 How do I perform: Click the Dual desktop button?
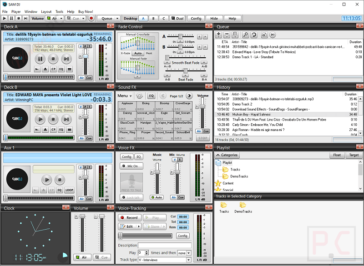177,18
